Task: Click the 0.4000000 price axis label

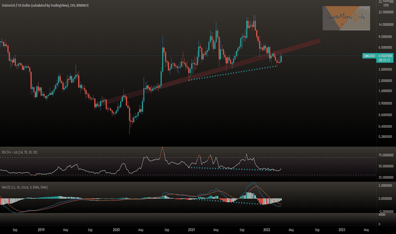Action: [x=386, y=126]
